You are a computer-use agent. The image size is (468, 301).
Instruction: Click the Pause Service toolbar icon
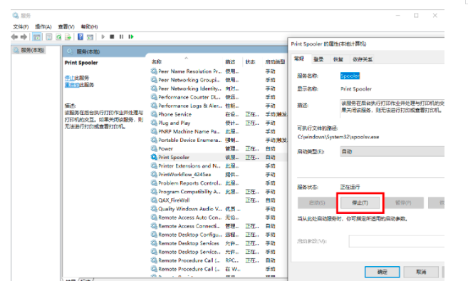coord(121,36)
